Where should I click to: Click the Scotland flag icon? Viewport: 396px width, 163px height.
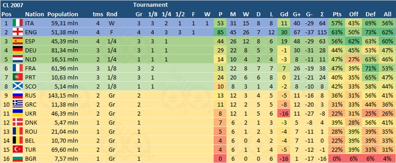[x=18, y=86]
